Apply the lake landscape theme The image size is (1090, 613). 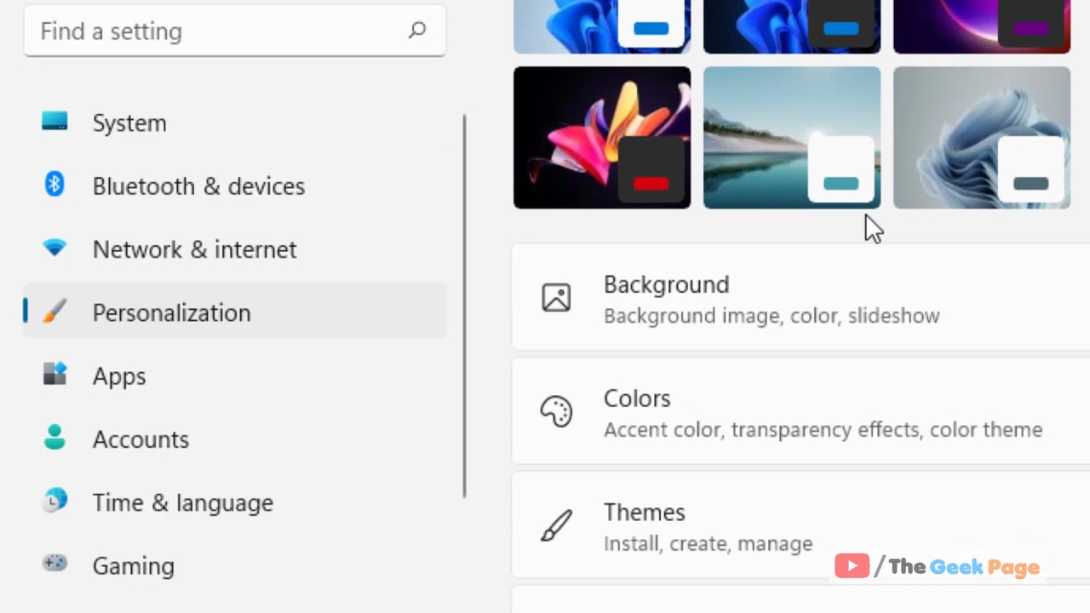(792, 137)
